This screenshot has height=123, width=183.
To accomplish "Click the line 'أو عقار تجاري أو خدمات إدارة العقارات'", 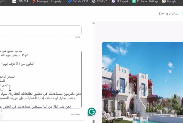I will click(38, 98).
